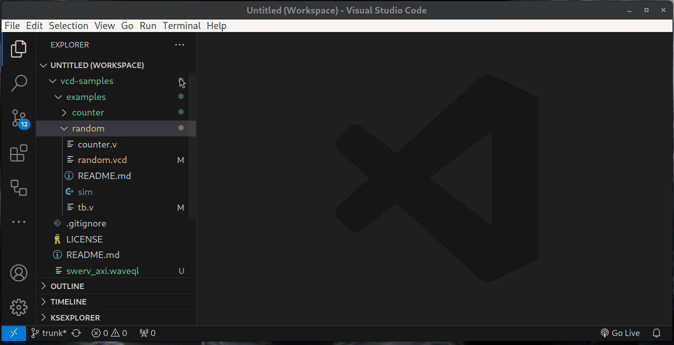Open the Help menu
This screenshot has width=674, height=345.
pos(217,25)
